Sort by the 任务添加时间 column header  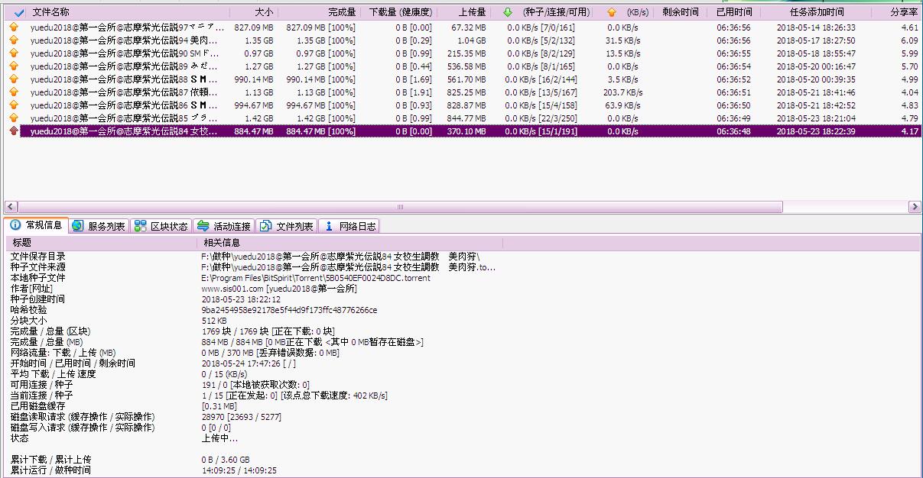click(x=817, y=13)
